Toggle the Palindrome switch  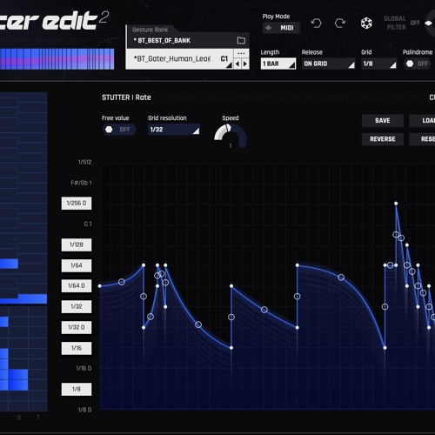click(417, 64)
